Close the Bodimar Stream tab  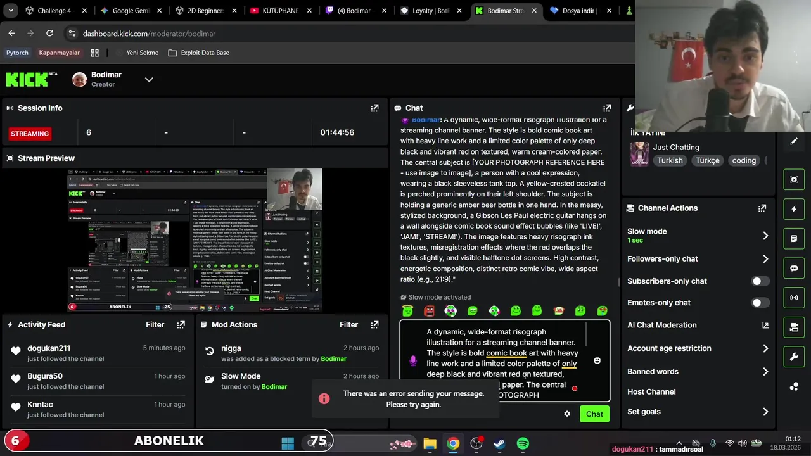[x=534, y=11]
